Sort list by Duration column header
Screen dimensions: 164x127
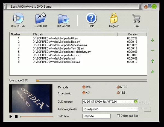(133, 34)
